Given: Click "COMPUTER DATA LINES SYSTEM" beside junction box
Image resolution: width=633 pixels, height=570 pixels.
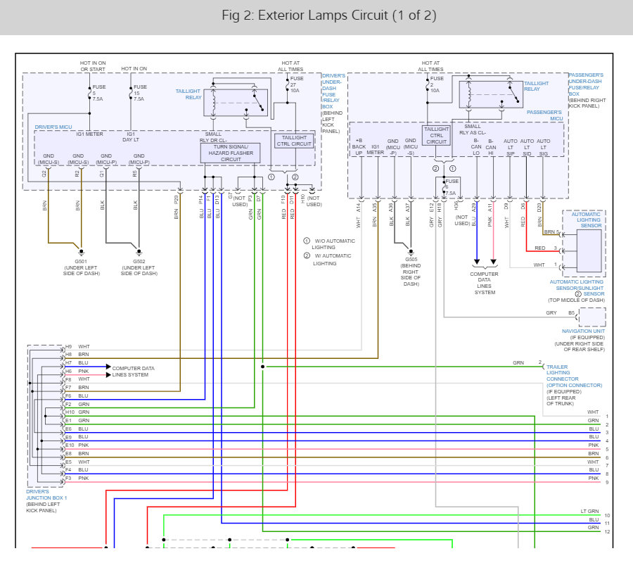Looking at the screenshot, I should click(133, 372).
